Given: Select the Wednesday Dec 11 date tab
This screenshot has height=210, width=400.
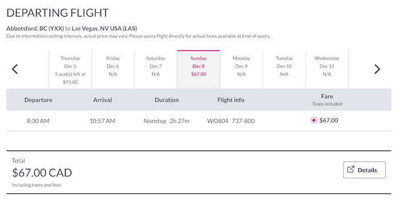Looking at the screenshot, I should click(327, 69).
